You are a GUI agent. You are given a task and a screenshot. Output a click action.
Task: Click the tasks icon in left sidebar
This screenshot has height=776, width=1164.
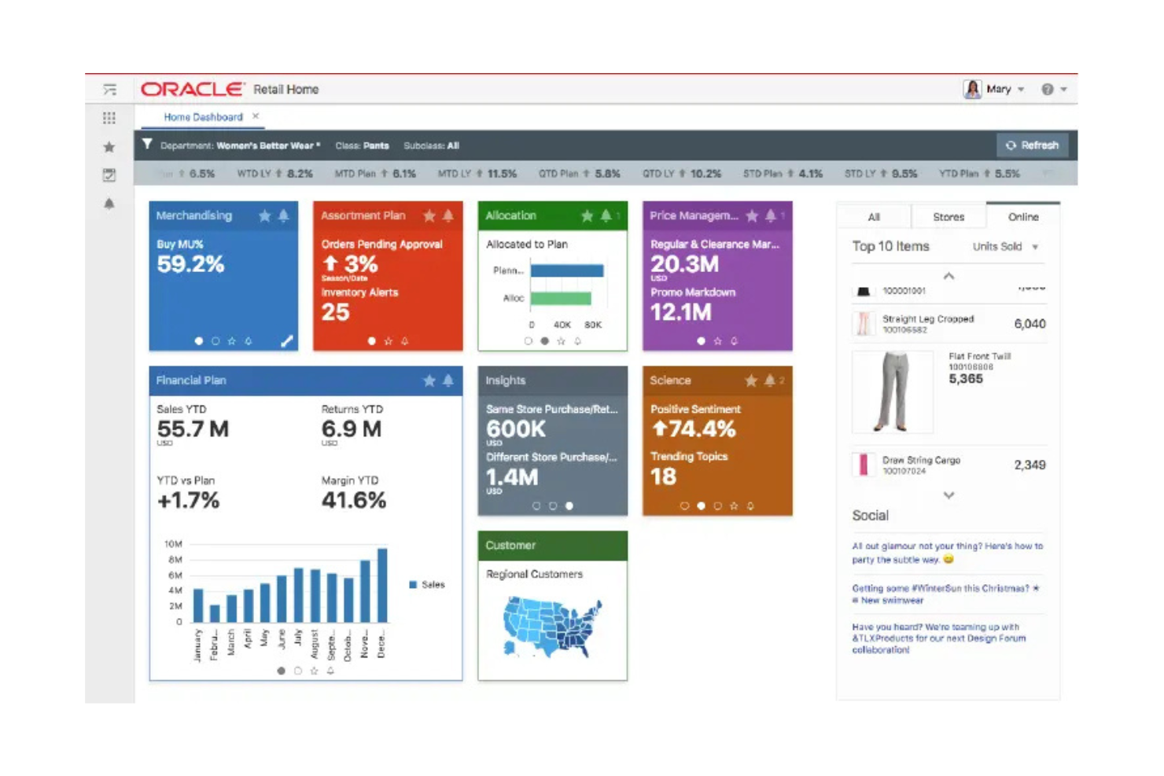pyautogui.click(x=109, y=175)
